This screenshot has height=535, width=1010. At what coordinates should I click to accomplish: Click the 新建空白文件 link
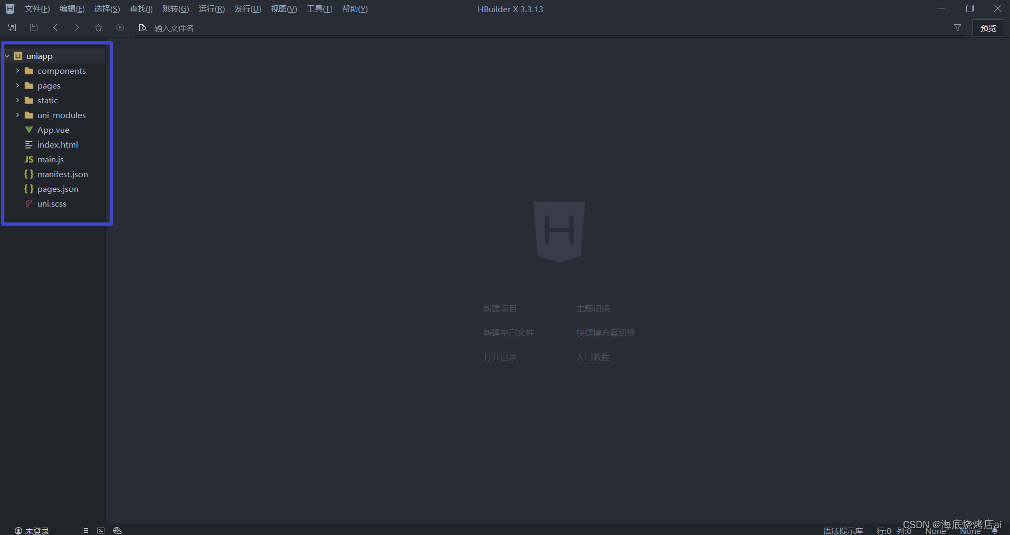(x=508, y=333)
